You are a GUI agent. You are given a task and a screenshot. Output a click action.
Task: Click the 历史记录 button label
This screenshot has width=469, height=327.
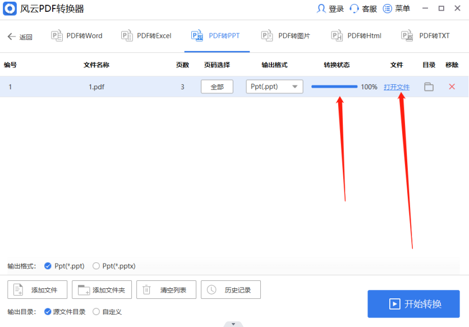(238, 290)
